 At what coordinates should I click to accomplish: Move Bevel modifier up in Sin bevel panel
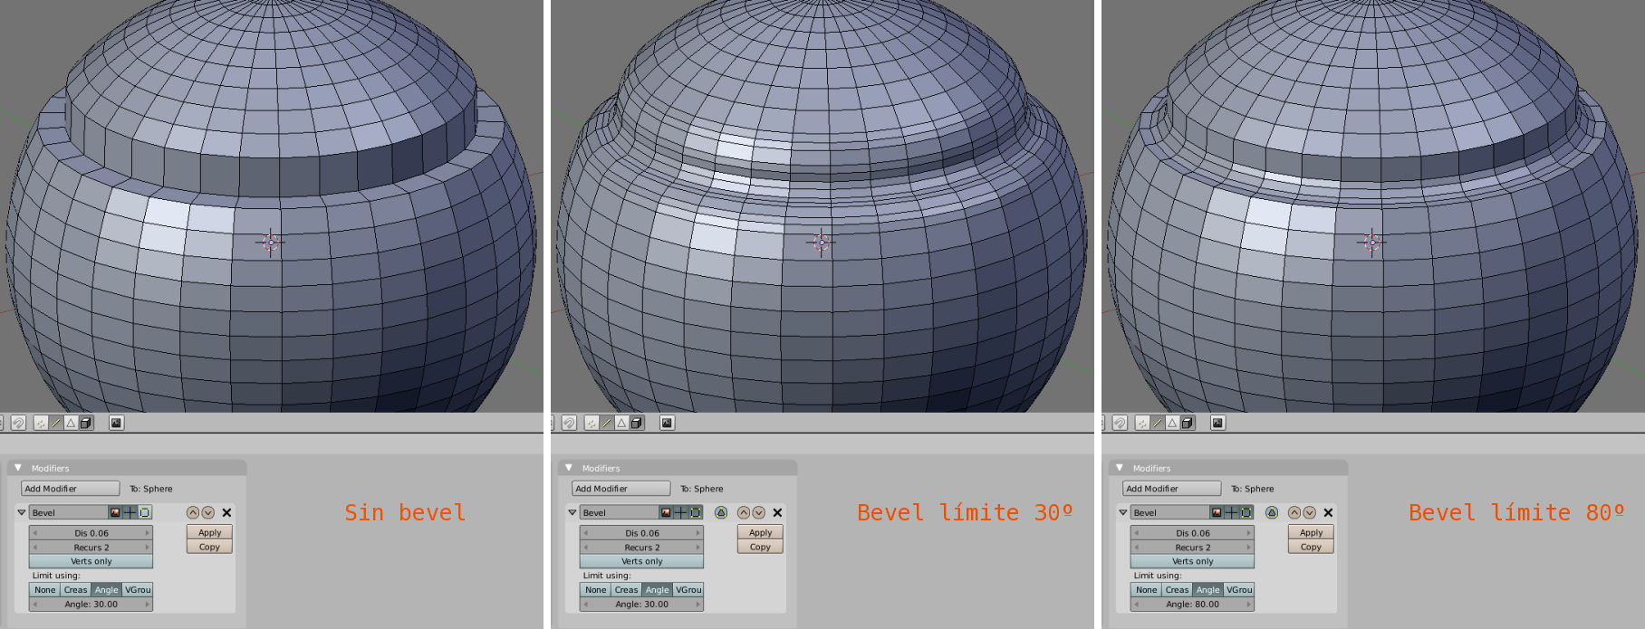click(x=193, y=512)
